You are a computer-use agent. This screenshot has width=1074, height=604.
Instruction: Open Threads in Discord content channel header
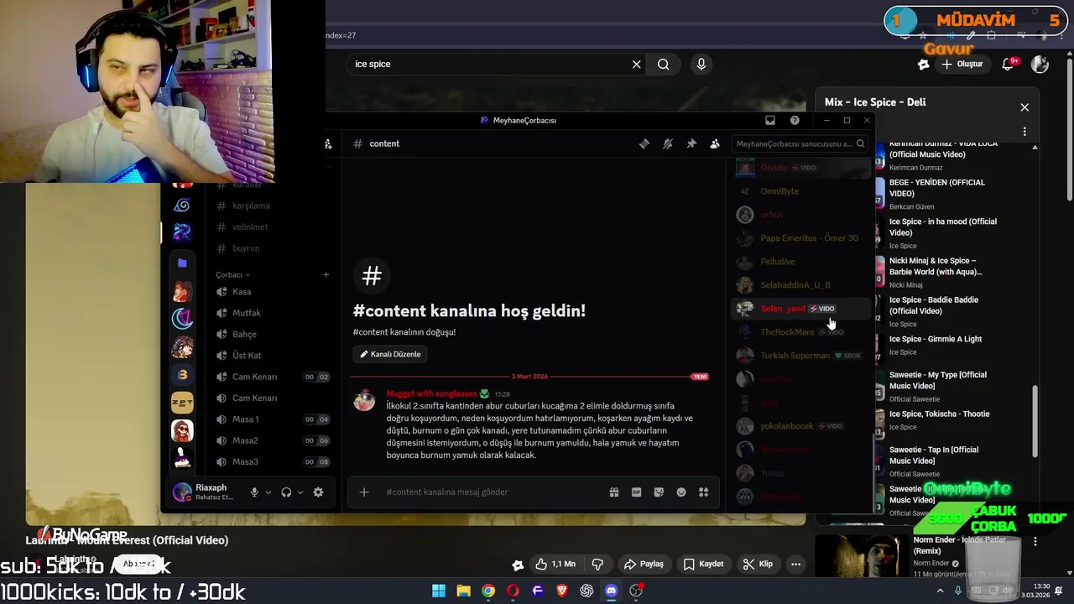pos(644,143)
